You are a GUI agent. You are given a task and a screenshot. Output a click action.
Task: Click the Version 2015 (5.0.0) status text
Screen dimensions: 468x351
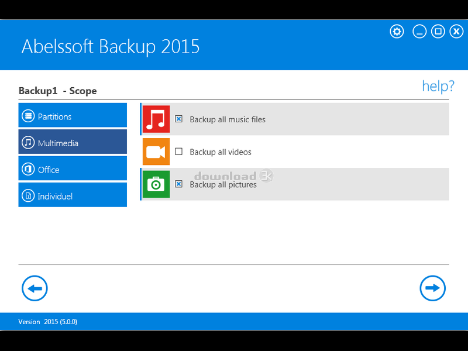(48, 322)
